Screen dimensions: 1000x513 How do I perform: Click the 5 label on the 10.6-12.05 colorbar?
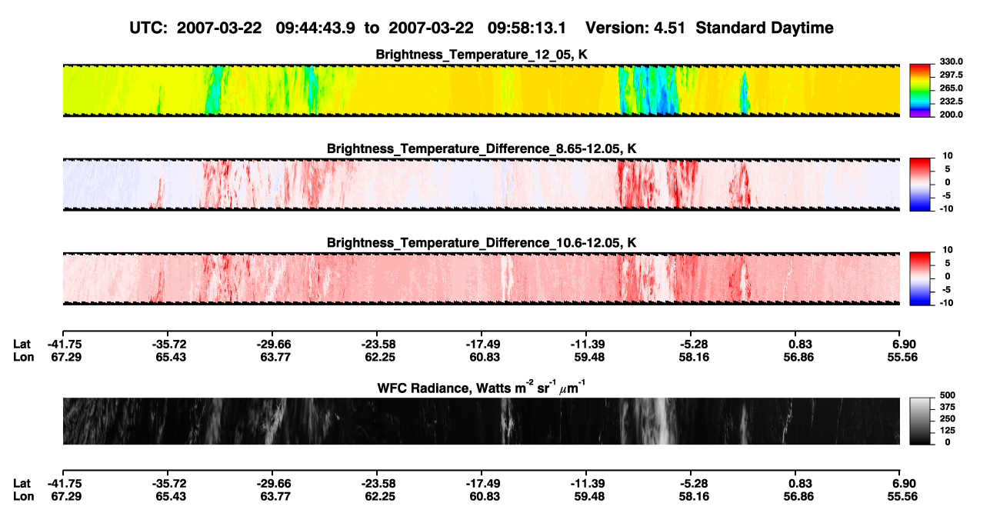[949, 264]
